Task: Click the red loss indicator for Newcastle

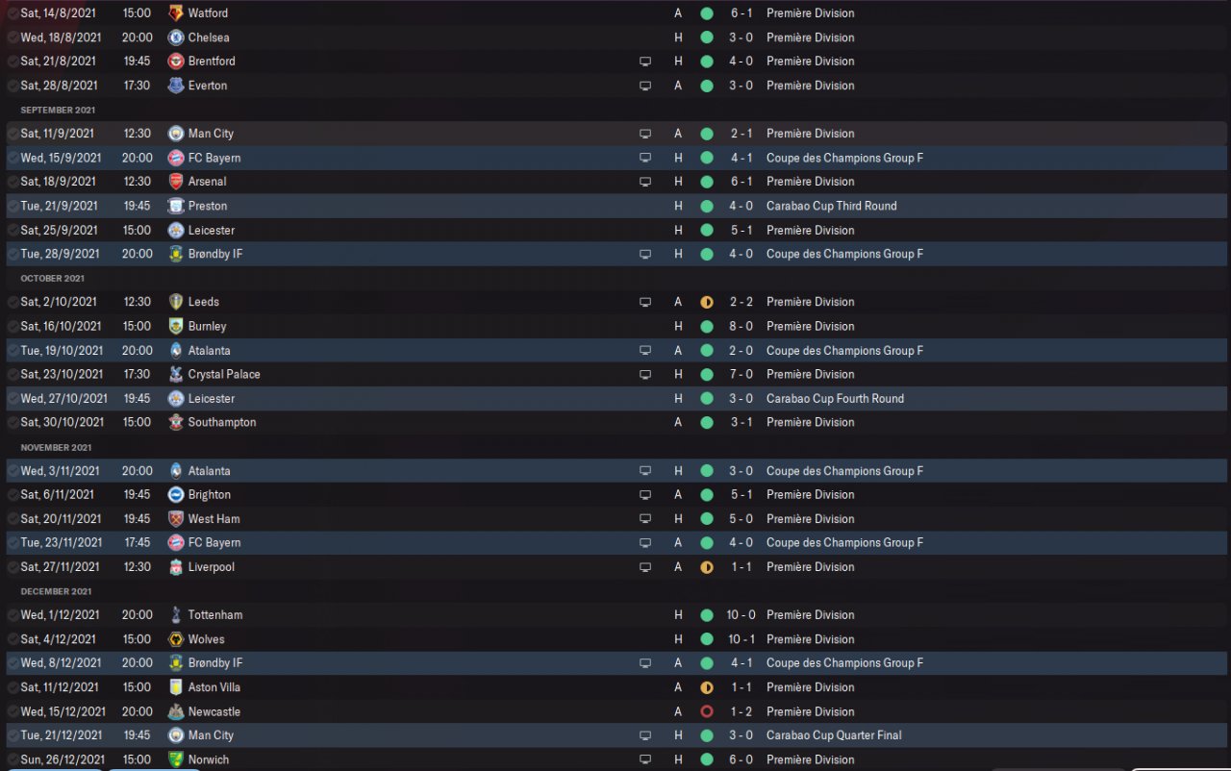Action: [707, 712]
